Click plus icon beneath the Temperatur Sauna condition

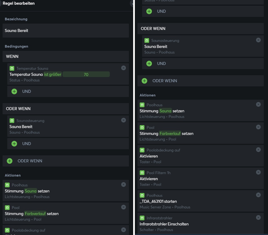(x=14, y=91)
